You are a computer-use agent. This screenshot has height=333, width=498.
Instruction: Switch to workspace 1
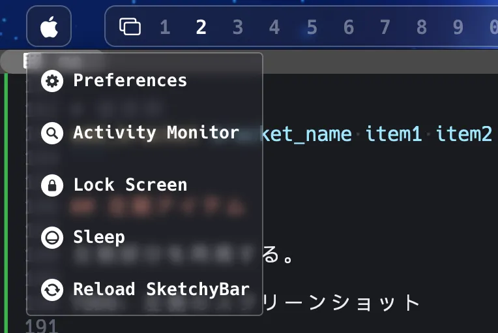(x=165, y=27)
